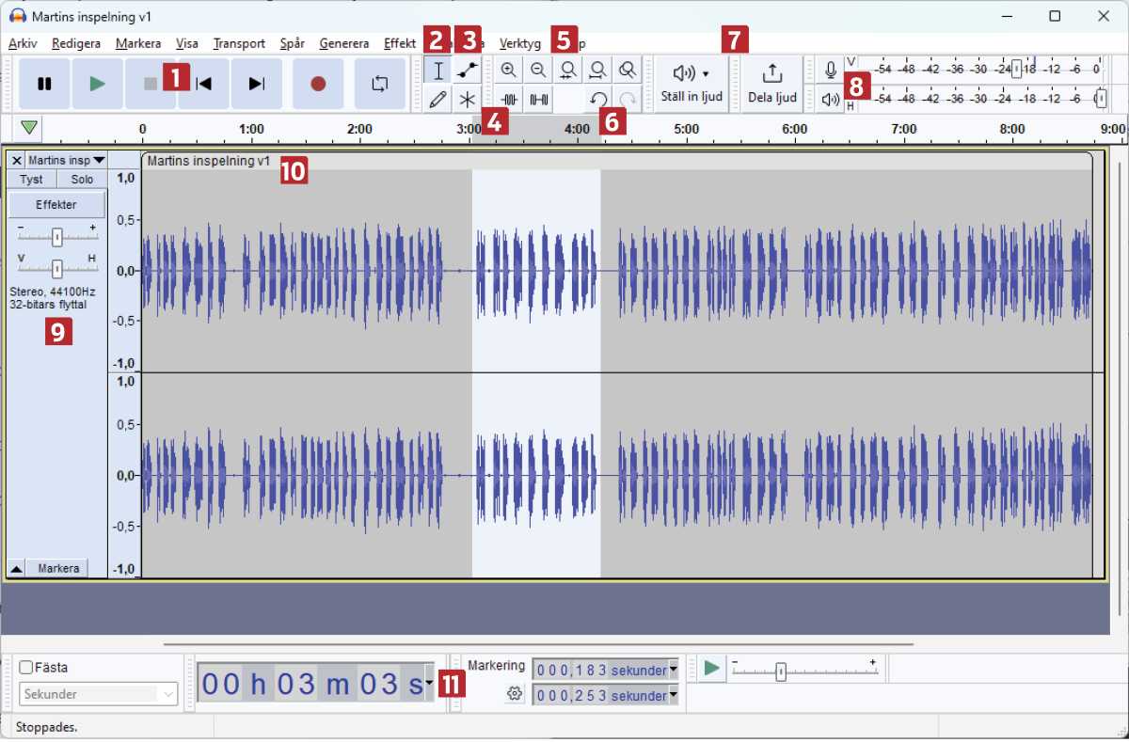Open the Redigera menu
Viewport: 1129px width, 742px height.
76,43
